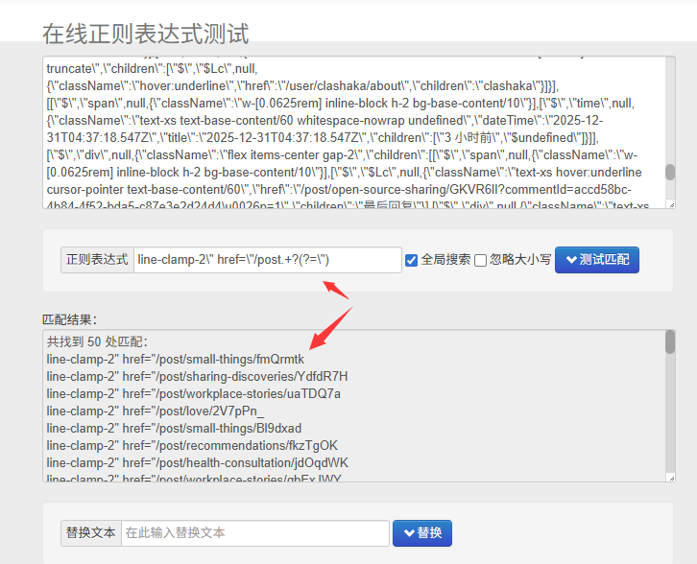Screen dimensions: 697x564
Task: Click the 忽略大小写 label text
Action: [x=519, y=260]
